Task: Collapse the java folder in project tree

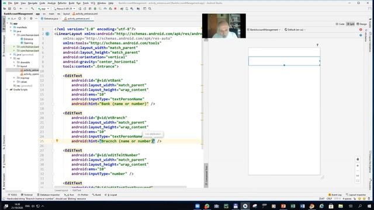Action: click(11, 31)
